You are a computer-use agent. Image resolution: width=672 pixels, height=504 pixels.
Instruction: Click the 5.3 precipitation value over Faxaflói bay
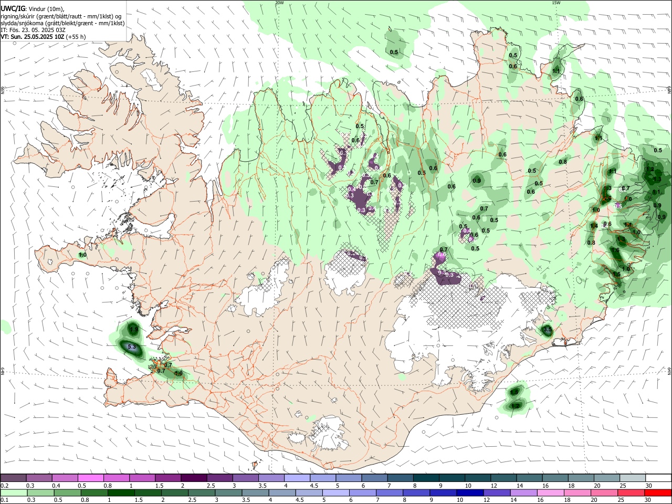132,347
